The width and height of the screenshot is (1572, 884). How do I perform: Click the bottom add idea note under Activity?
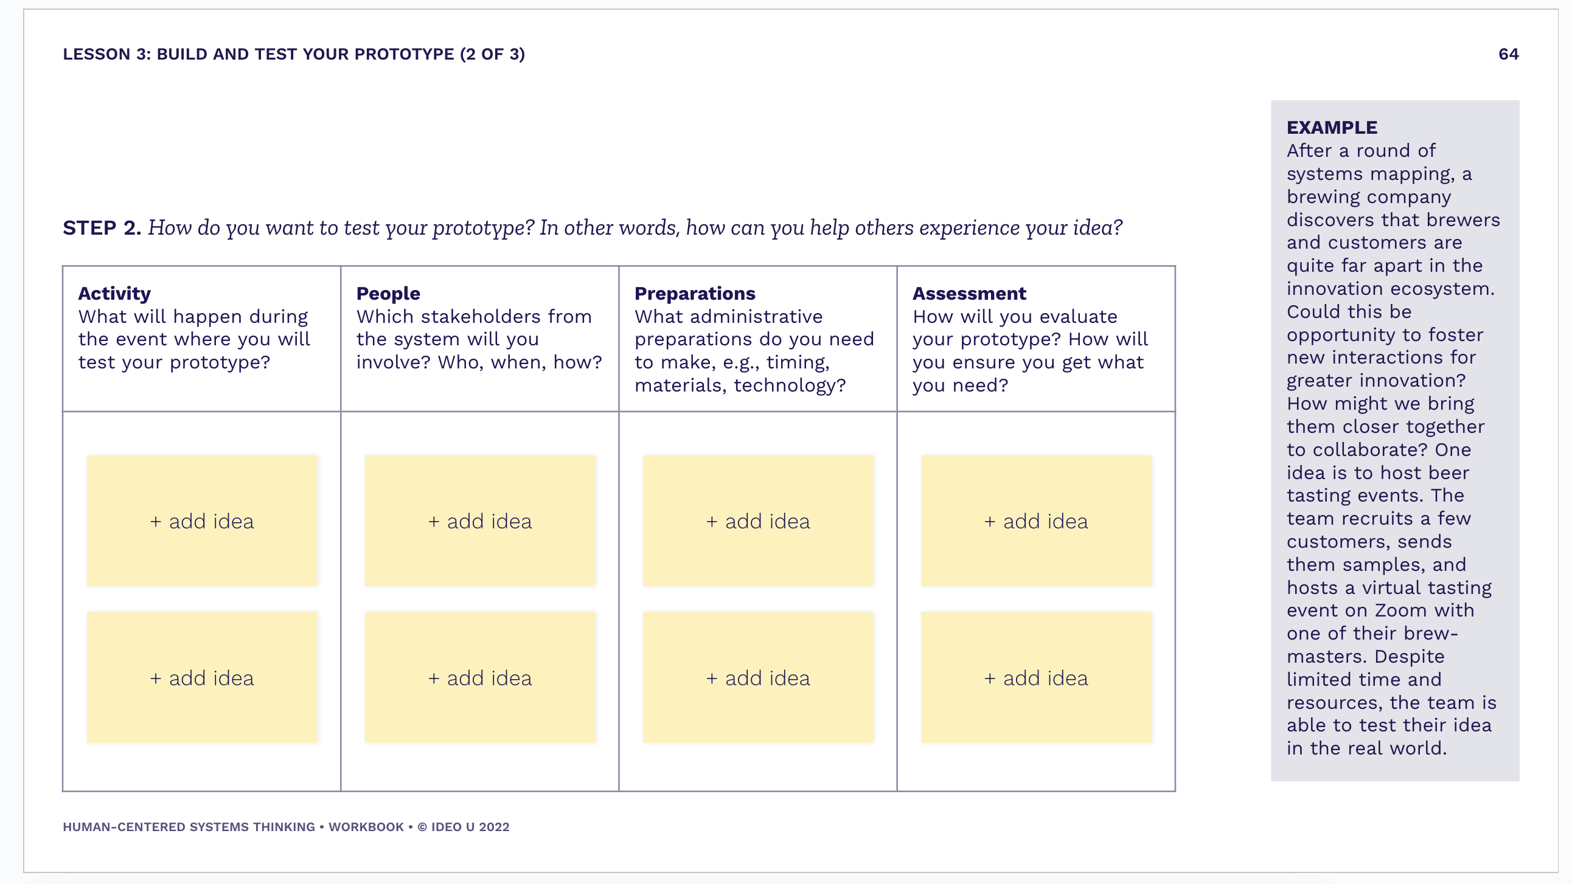point(202,678)
